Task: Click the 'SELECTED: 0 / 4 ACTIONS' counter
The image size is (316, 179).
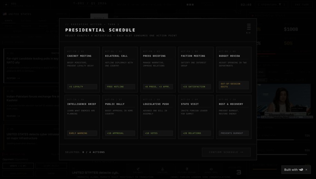Action: click(x=85, y=152)
